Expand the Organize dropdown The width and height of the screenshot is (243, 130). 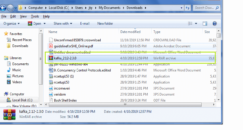click(12, 24)
